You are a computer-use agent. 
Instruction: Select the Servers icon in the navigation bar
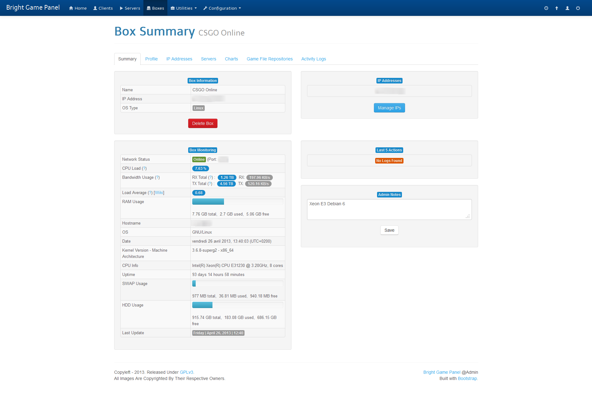[x=121, y=8]
